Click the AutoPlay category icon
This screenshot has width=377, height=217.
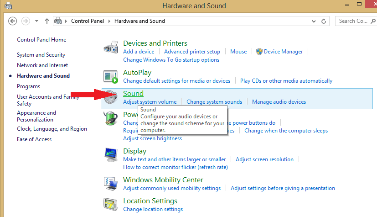point(111,77)
